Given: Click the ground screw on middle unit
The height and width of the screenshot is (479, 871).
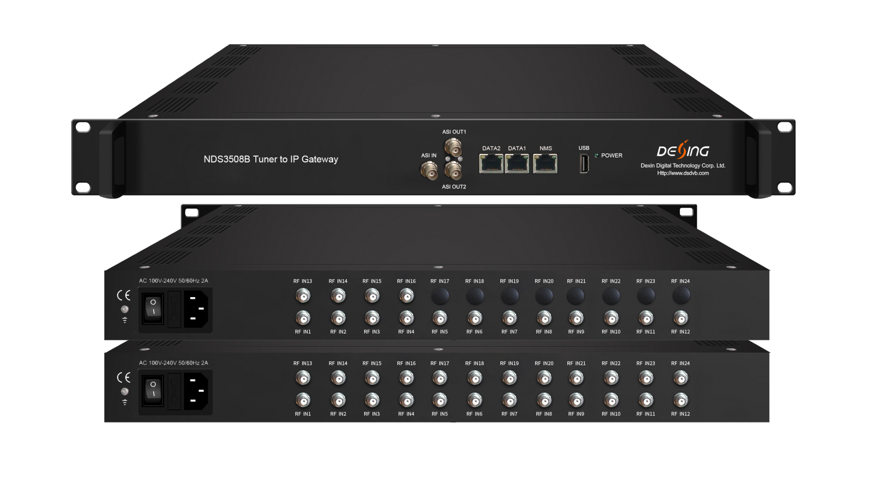Looking at the screenshot, I should [x=125, y=309].
